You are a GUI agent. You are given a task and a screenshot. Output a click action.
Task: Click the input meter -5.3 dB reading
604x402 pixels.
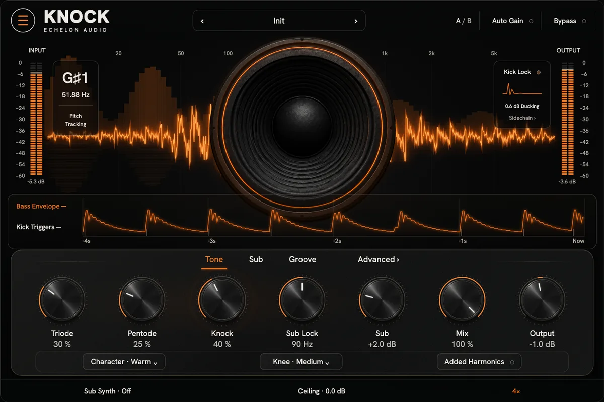36,181
